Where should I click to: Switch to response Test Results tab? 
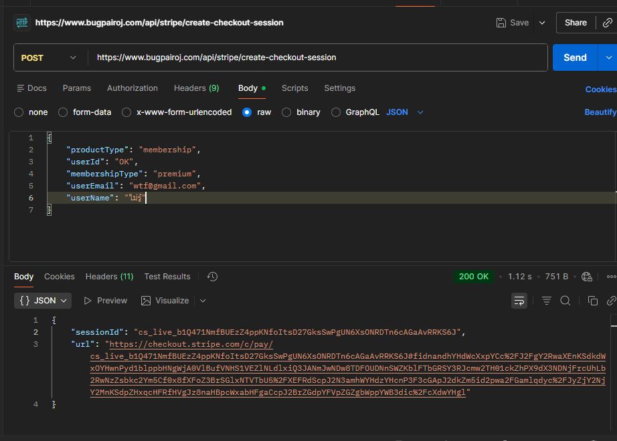167,277
